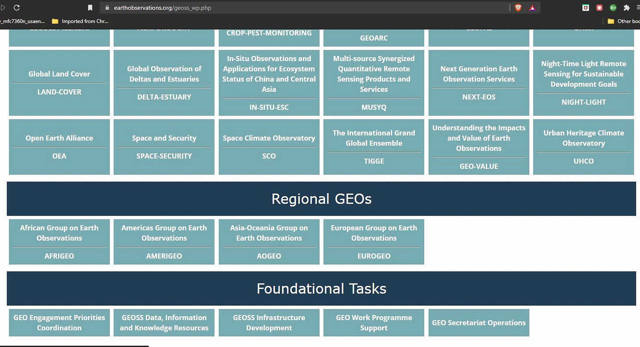Open the AOGEO Asia-Oceania card
640x347 pixels.
point(269,242)
